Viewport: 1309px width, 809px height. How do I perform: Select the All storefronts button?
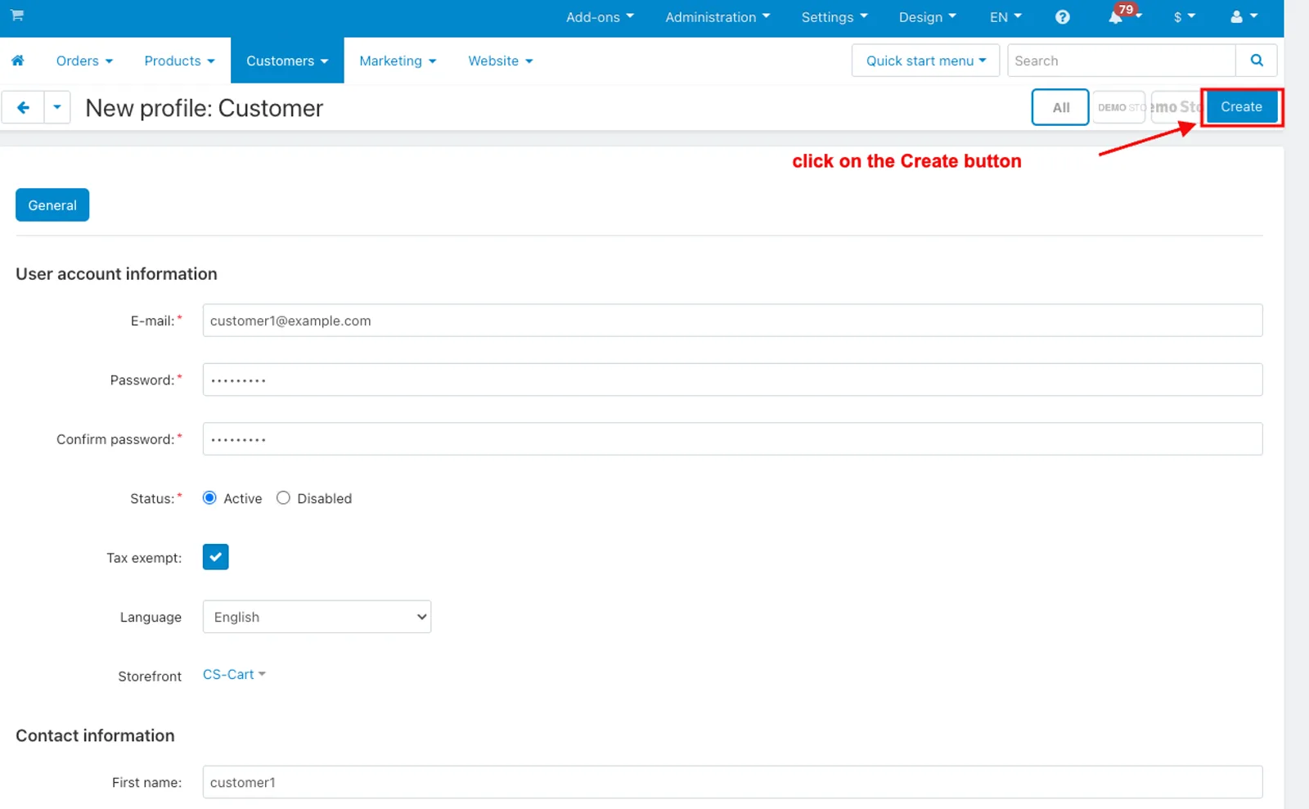tap(1060, 107)
